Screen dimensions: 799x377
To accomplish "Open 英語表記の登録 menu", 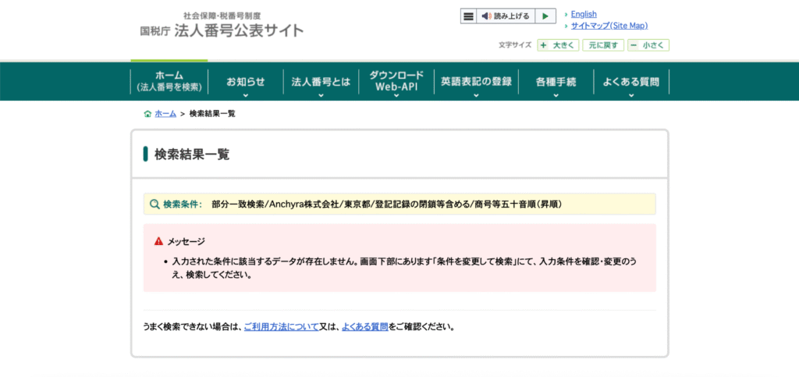I will pyautogui.click(x=476, y=81).
